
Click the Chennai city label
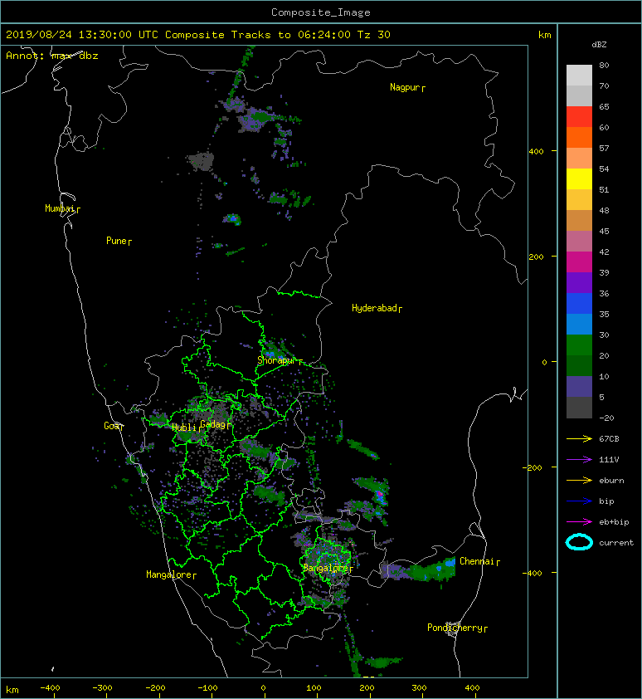point(477,561)
